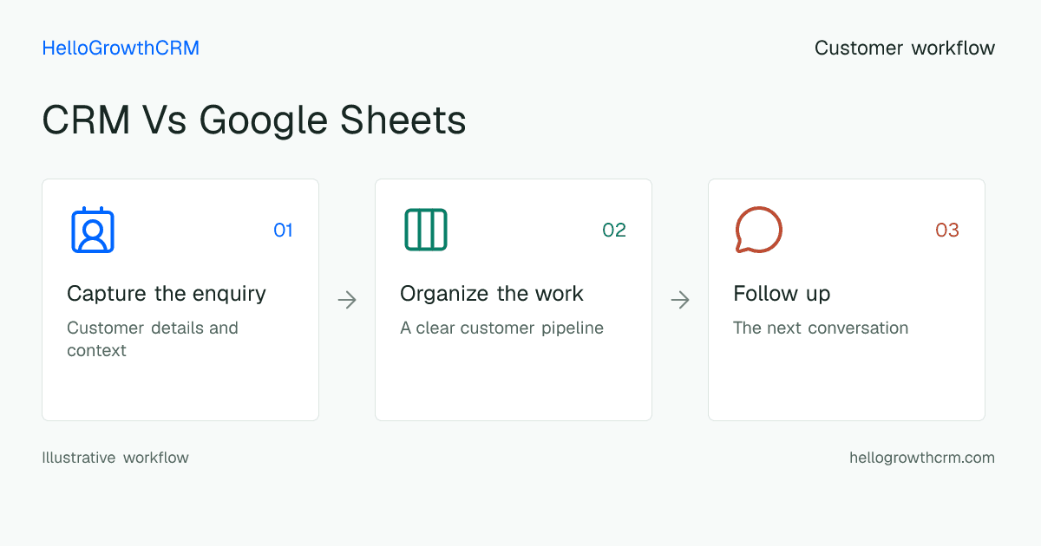
Task: Click the red chat bubble icon
Action: (x=759, y=230)
